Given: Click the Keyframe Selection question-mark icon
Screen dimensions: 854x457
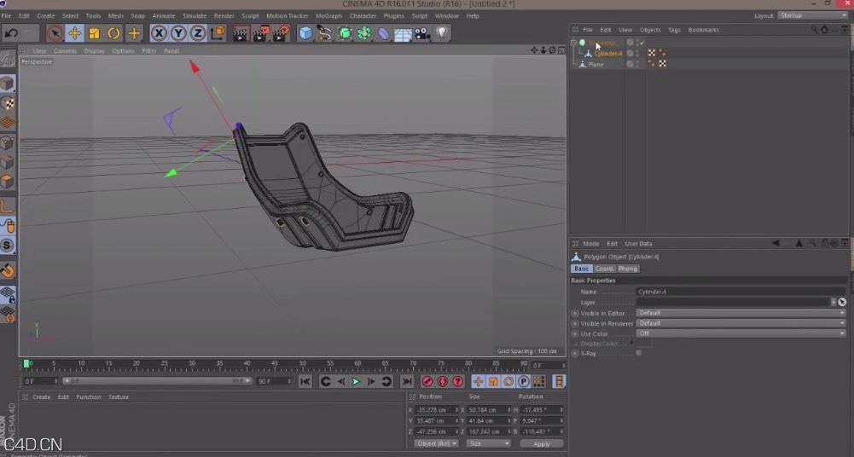Looking at the screenshot, I should (457, 381).
